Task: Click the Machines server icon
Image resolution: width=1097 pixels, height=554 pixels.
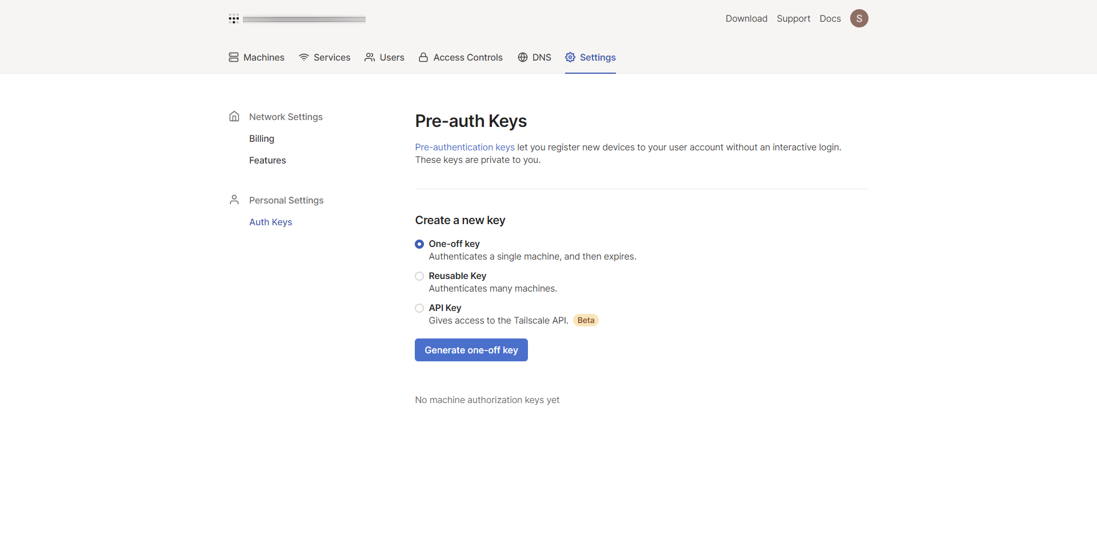Action: [234, 57]
